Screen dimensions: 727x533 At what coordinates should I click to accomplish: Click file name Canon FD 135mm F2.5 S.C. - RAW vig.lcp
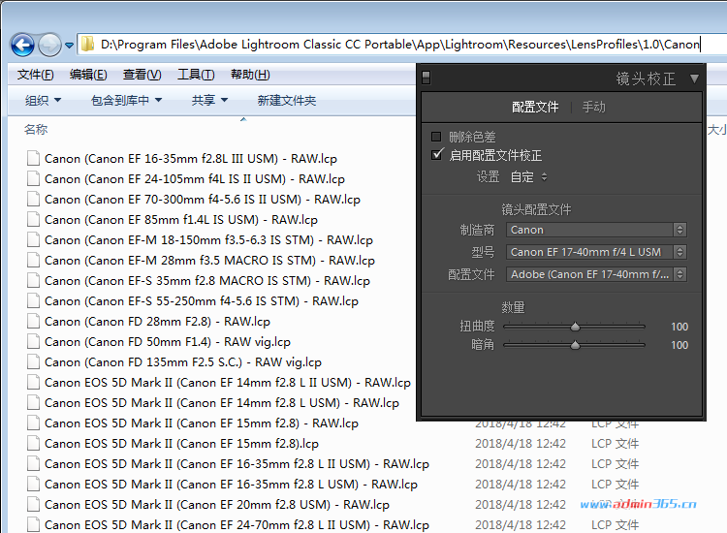click(x=183, y=362)
